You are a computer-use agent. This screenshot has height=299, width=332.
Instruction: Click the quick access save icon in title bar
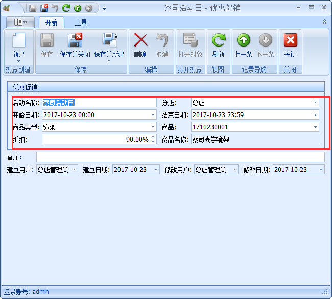(x=33, y=8)
